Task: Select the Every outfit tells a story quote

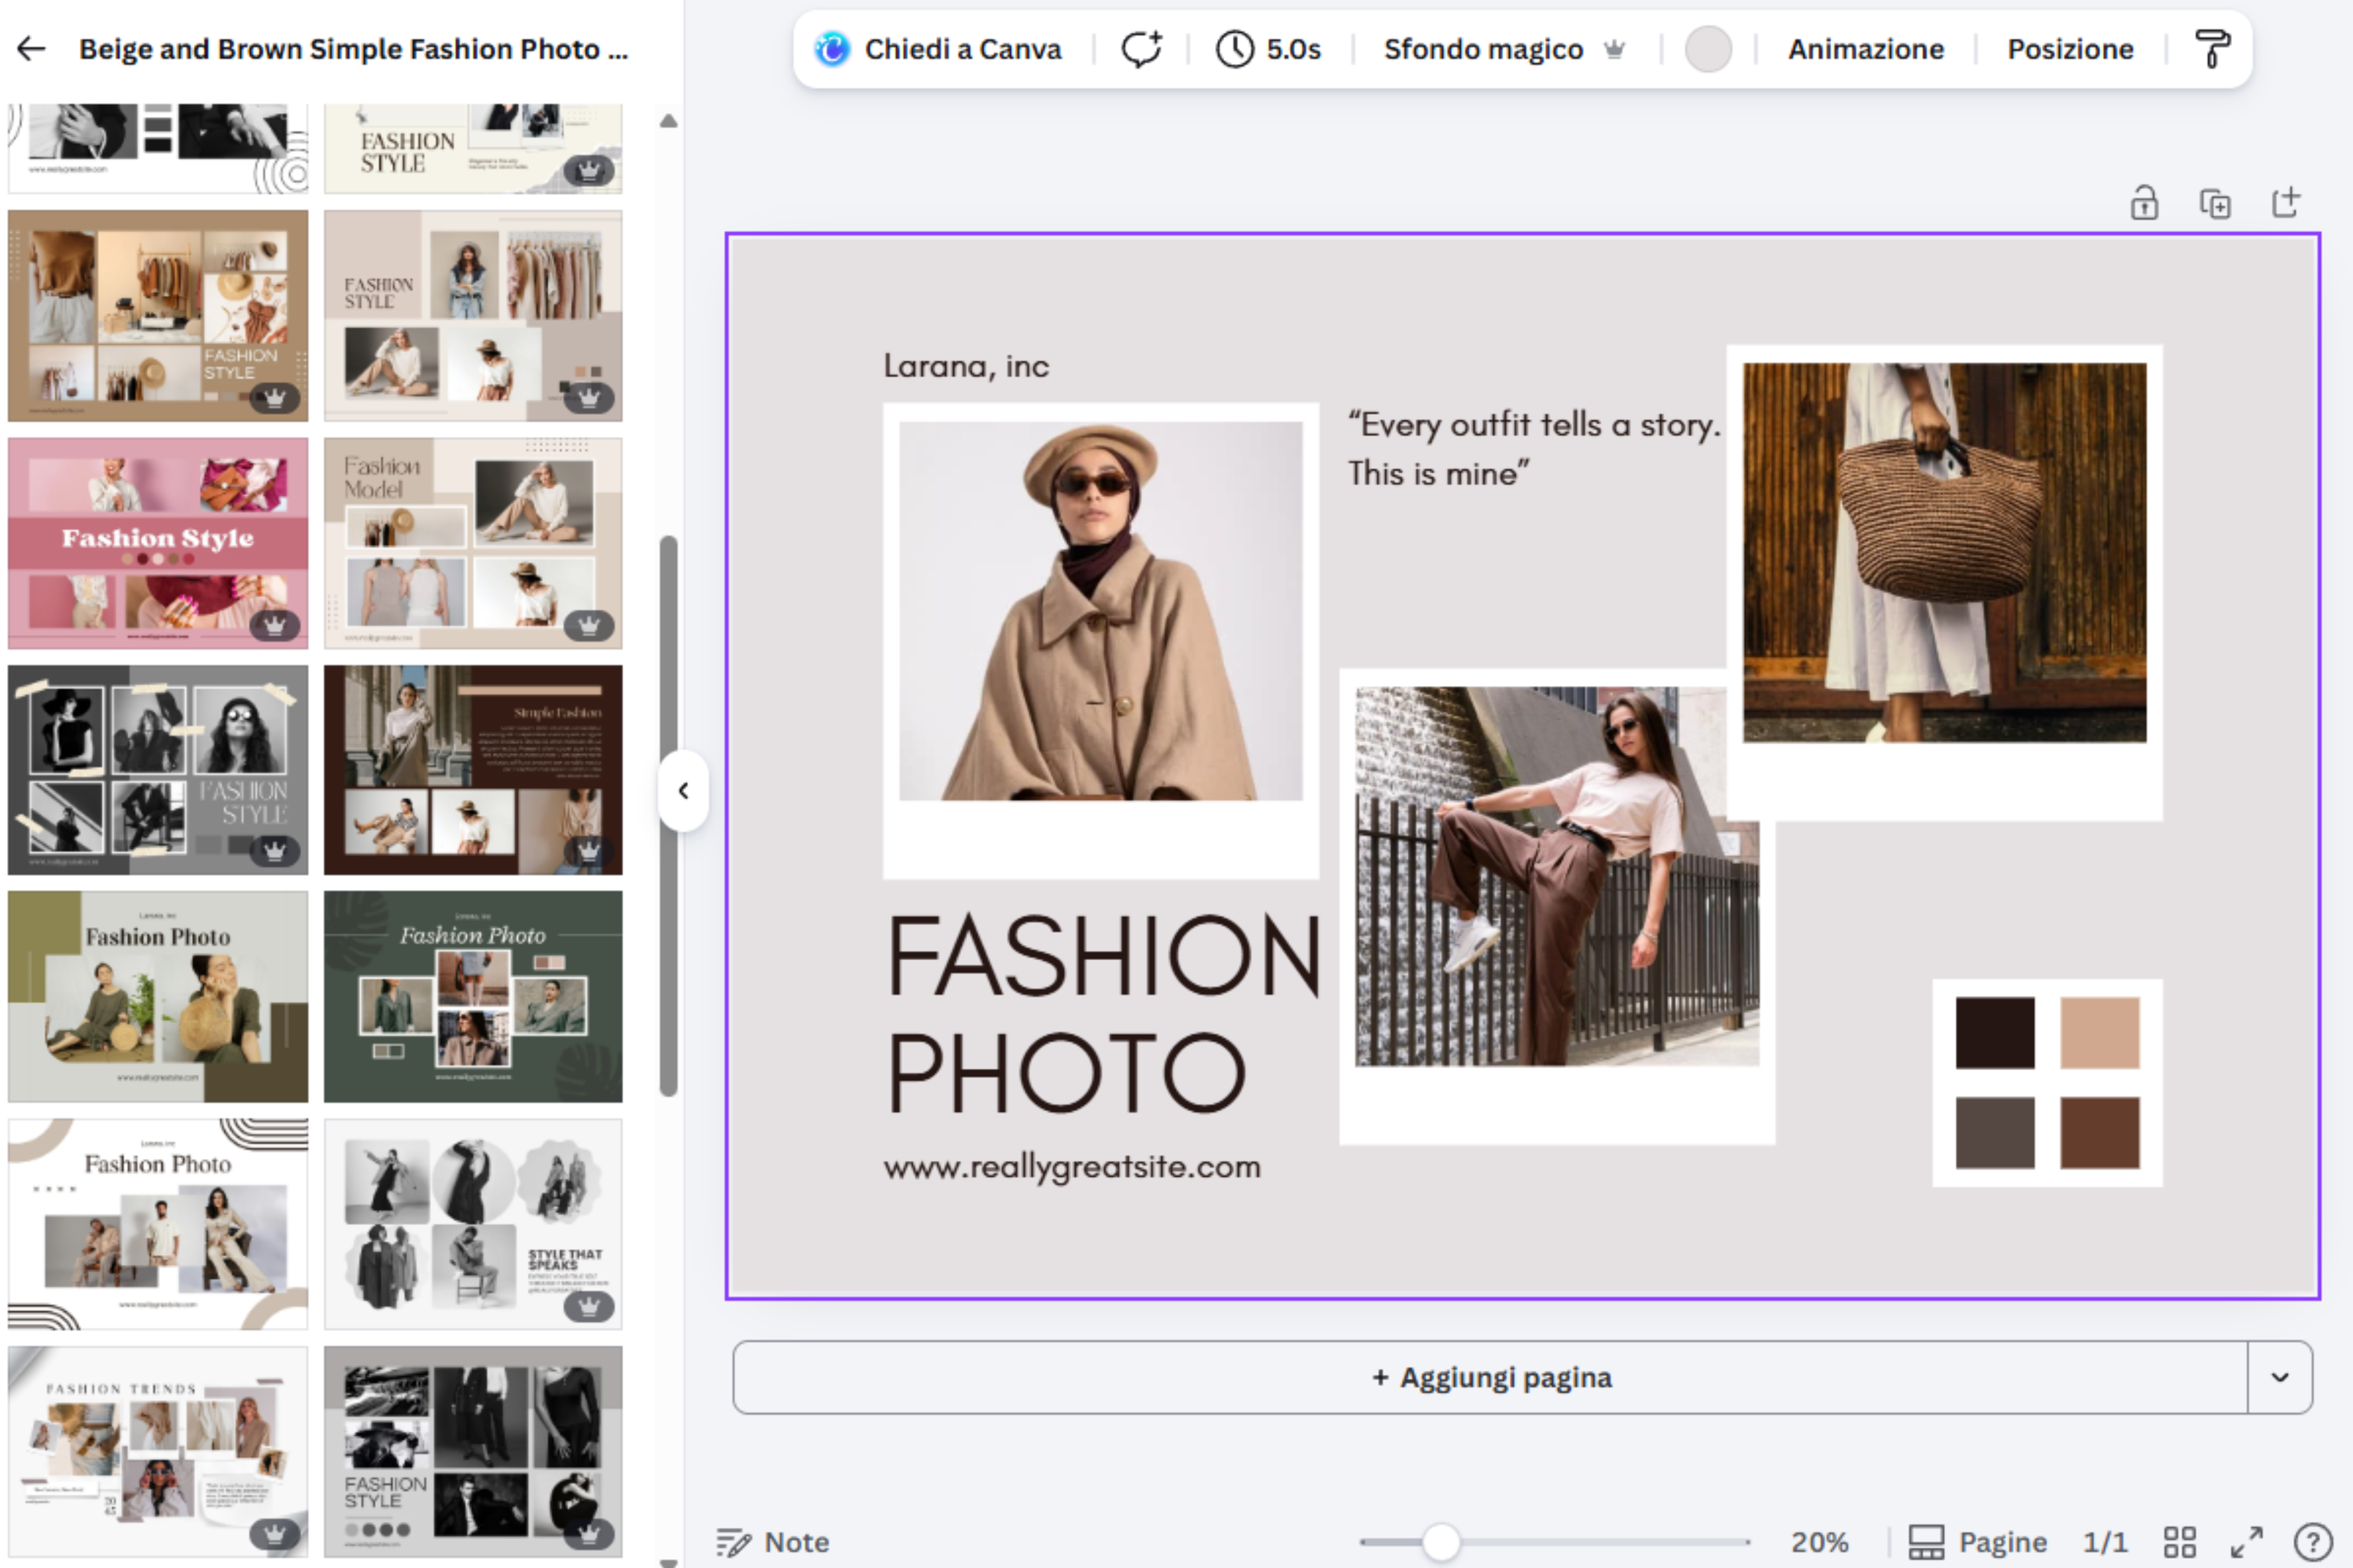Action: [1534, 449]
